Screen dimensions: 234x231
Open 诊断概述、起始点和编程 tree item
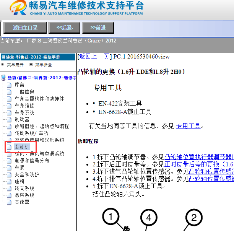pos(42,126)
